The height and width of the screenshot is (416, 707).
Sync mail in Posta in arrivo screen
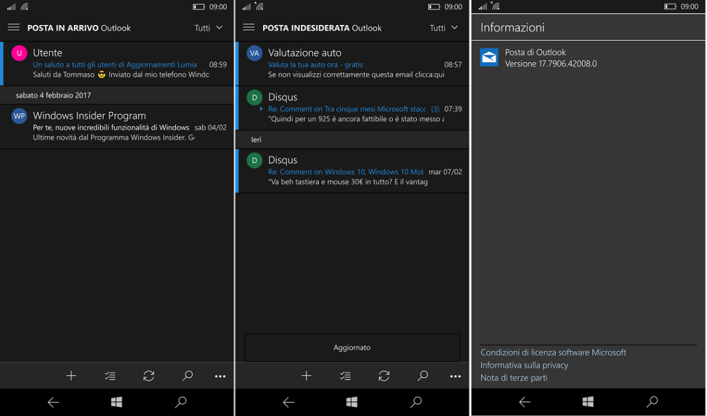[x=149, y=375]
